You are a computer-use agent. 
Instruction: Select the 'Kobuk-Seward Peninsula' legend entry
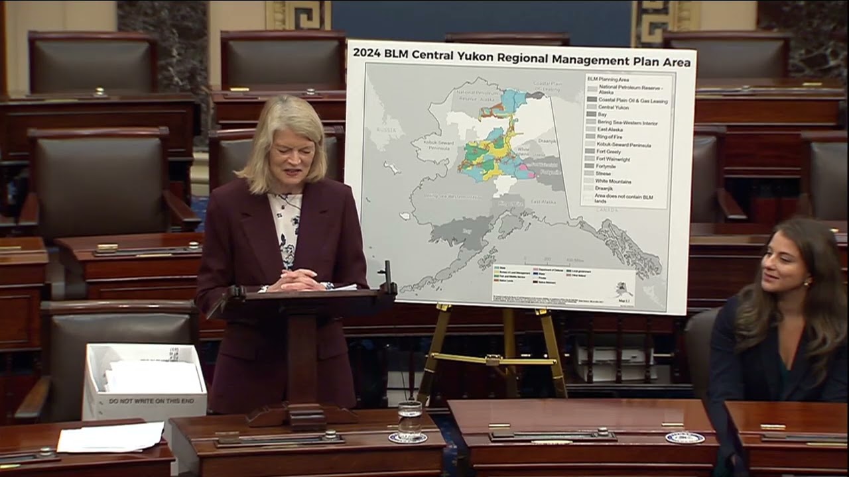618,144
